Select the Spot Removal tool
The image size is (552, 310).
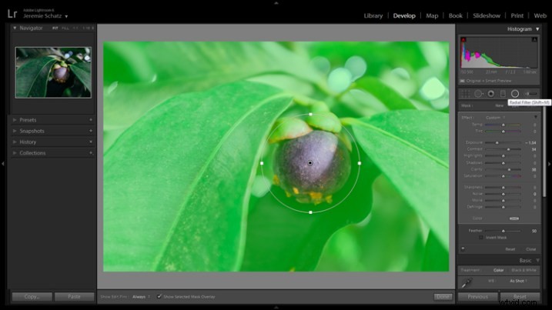(x=478, y=94)
